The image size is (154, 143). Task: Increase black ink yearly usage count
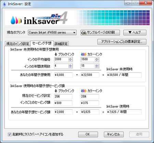click(70, 65)
